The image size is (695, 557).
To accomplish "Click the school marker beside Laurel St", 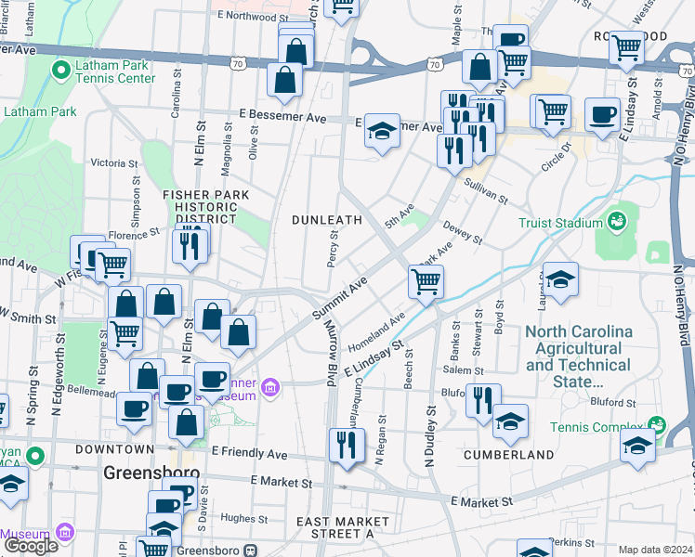I will [560, 279].
